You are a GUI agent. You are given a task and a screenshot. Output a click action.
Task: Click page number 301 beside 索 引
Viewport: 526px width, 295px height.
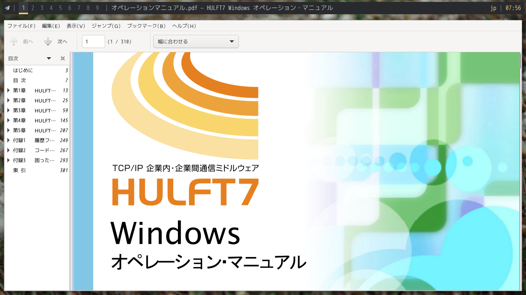(64, 170)
